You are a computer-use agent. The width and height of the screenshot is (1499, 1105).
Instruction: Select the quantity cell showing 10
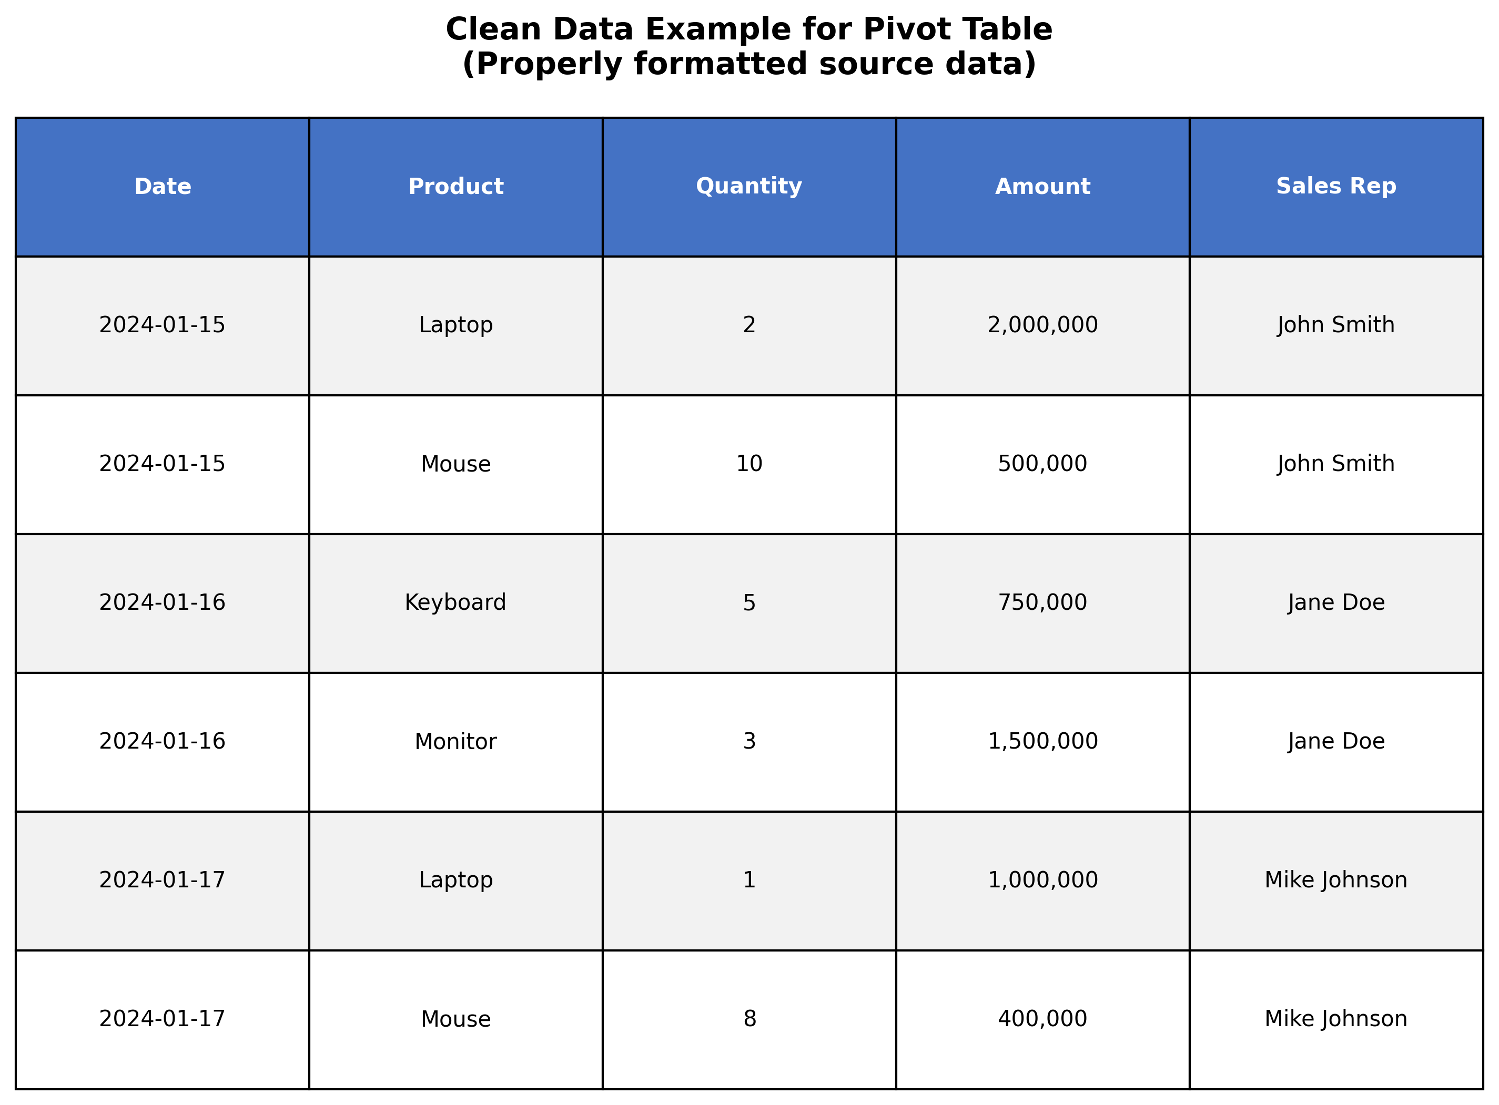[x=749, y=464]
